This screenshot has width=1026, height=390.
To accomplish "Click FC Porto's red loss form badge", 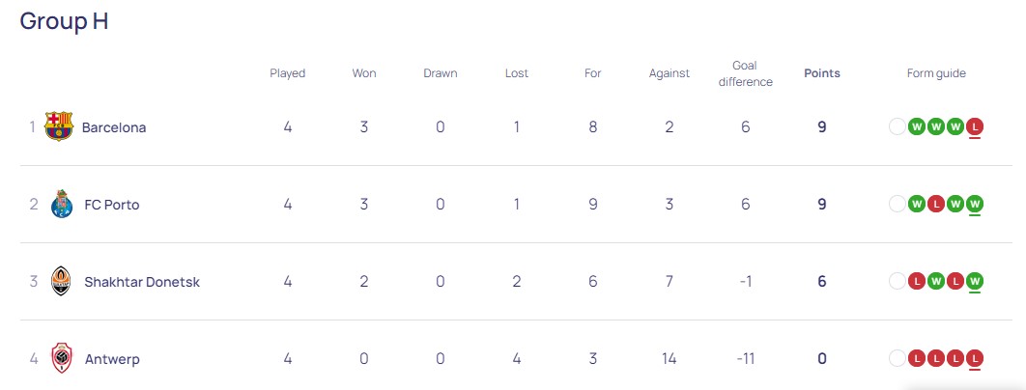I will [x=937, y=204].
